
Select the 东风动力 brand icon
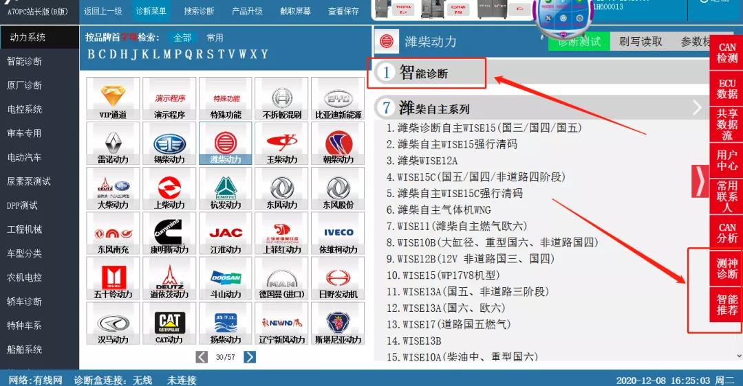tap(281, 188)
